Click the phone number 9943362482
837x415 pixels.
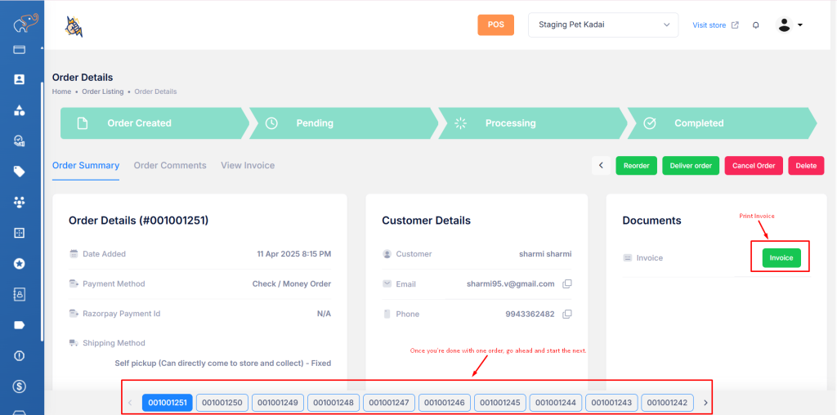(530, 314)
